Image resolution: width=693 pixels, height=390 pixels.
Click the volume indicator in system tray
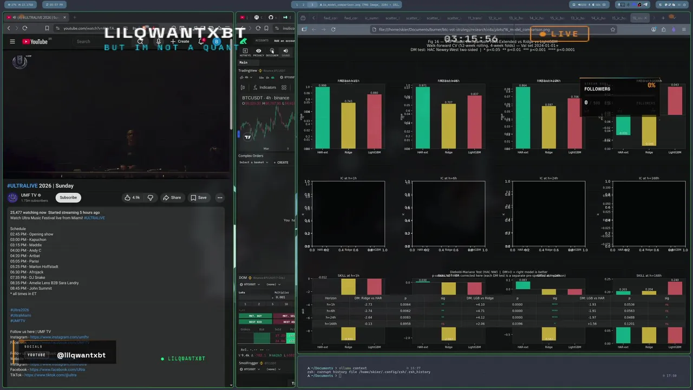[x=583, y=4]
